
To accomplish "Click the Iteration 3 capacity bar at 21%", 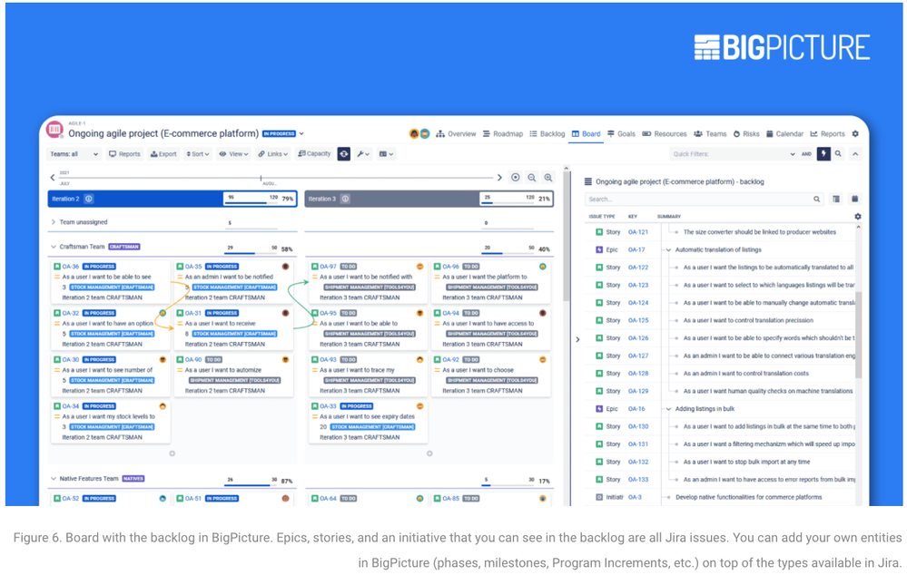I will click(516, 199).
